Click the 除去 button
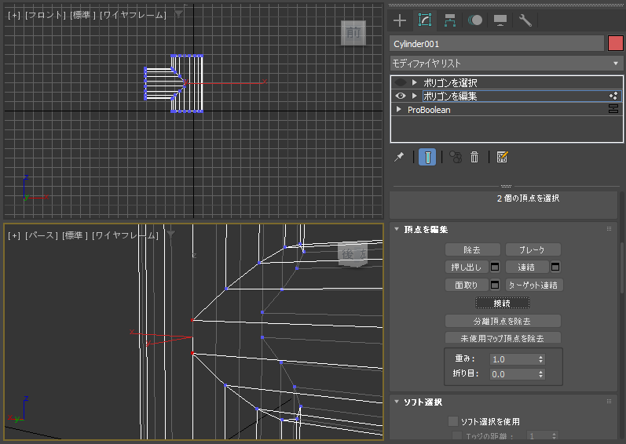Viewport: 626px width, 444px height. tap(473, 250)
